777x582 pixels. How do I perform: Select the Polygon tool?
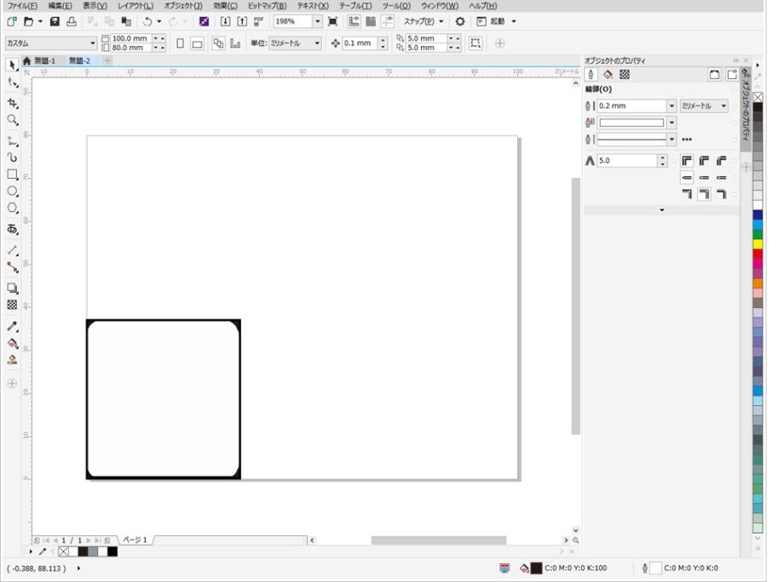click(x=13, y=208)
